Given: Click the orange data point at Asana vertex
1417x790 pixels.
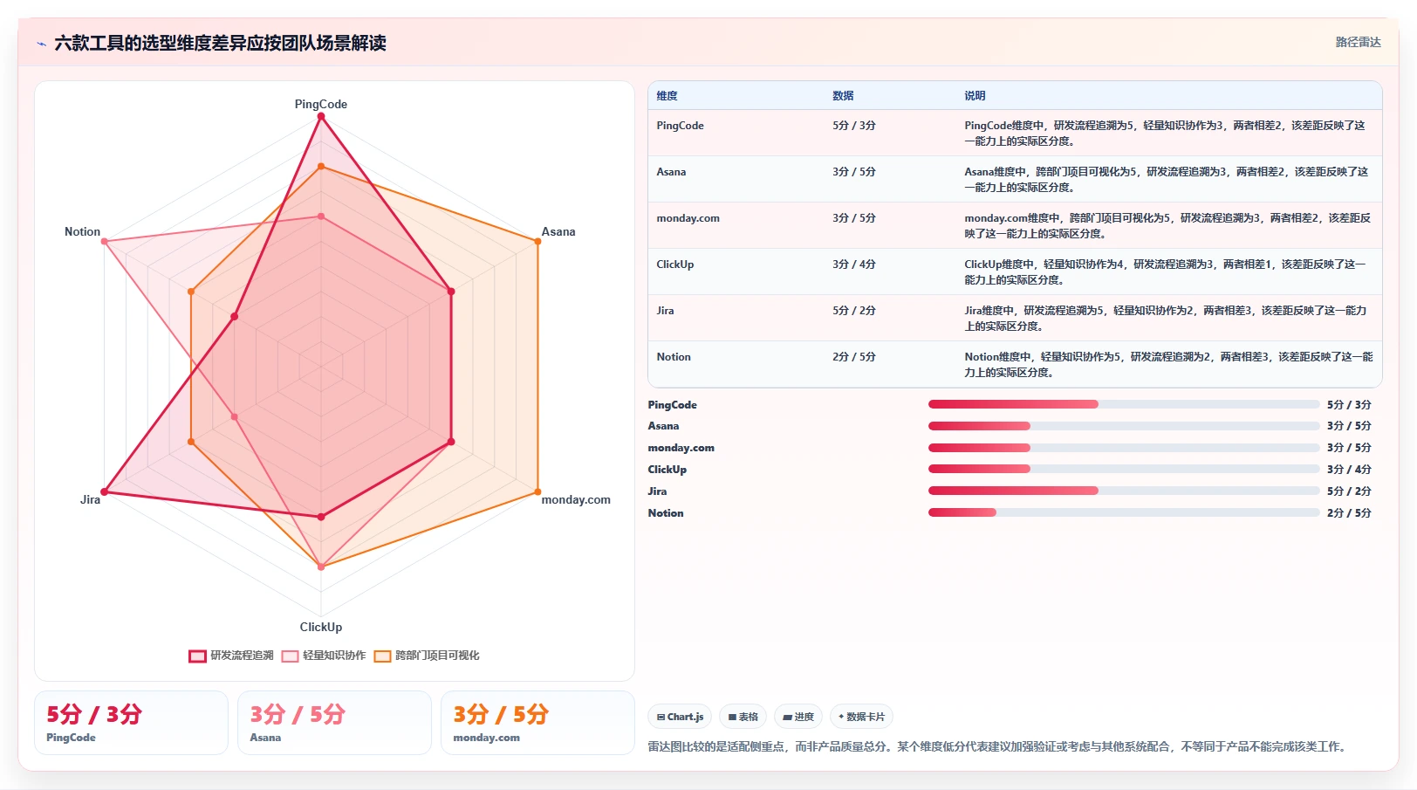Looking at the screenshot, I should pos(537,242).
